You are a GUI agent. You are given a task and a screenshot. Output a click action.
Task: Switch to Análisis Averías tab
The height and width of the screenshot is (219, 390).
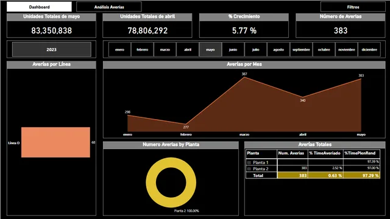click(109, 7)
